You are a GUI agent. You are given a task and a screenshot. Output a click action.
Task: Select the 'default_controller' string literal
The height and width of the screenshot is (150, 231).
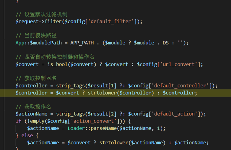tap(180, 86)
